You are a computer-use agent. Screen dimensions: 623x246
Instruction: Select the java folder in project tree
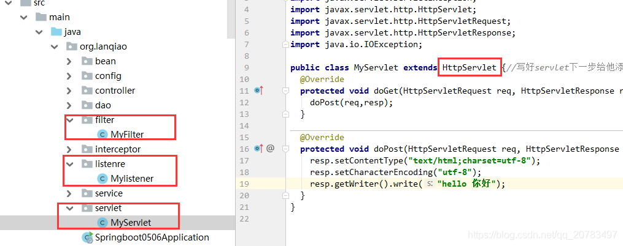(72, 32)
